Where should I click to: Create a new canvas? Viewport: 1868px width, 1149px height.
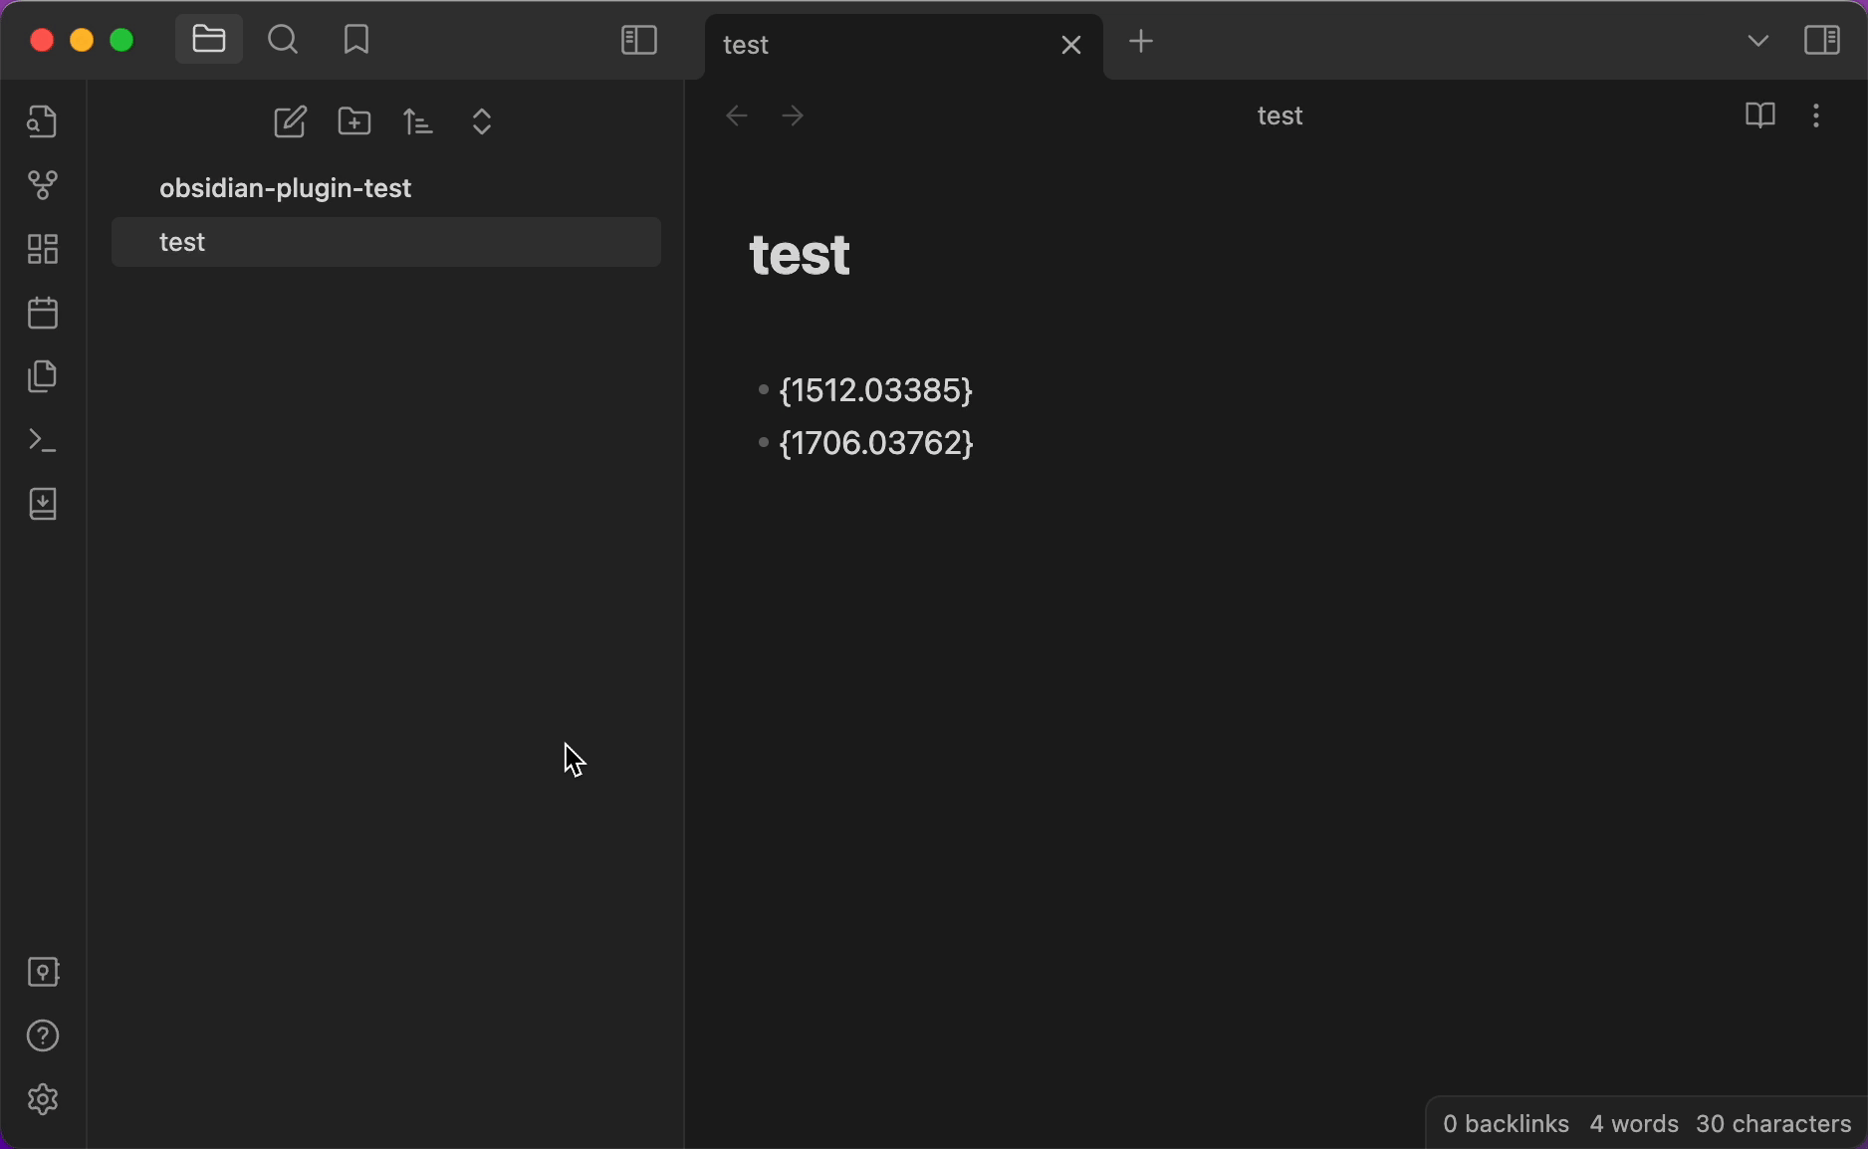tap(42, 249)
